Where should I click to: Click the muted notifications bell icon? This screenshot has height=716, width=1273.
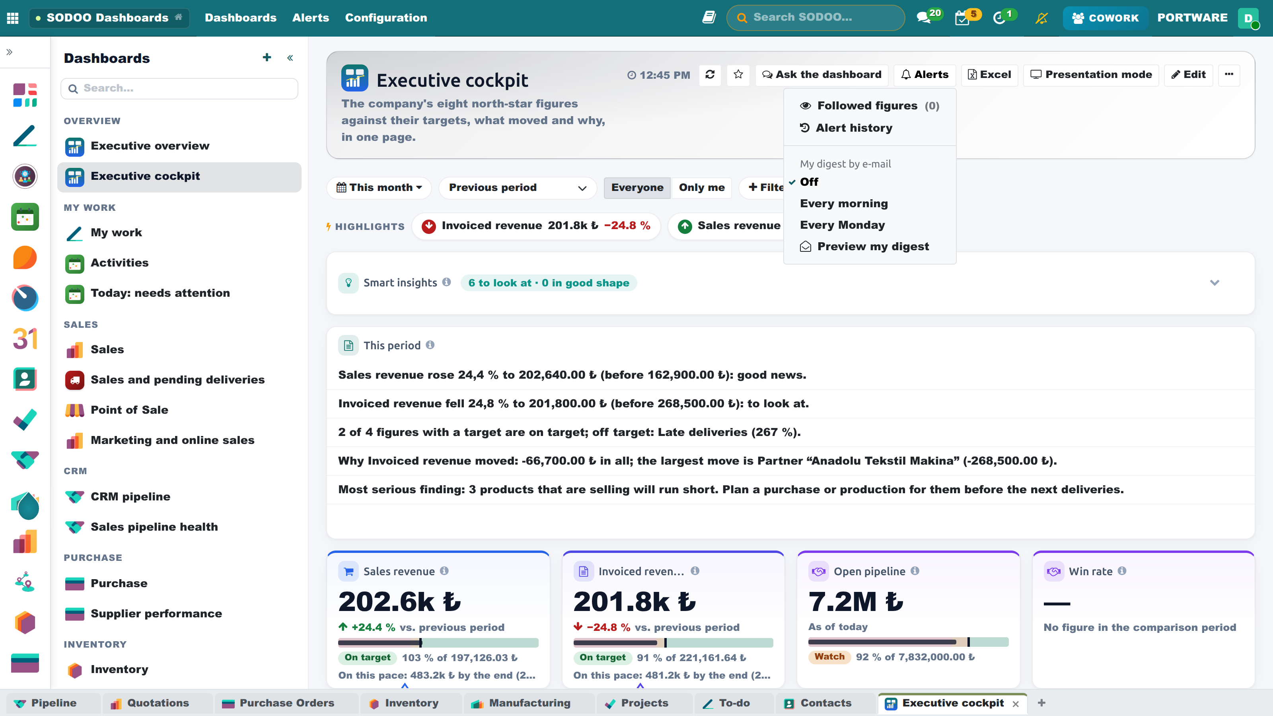tap(1042, 18)
